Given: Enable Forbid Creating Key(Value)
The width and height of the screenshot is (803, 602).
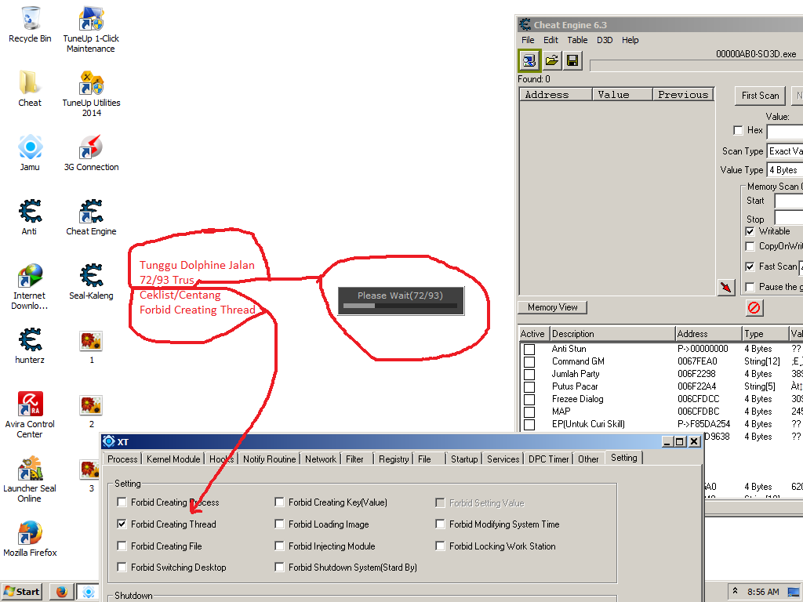Looking at the screenshot, I should 279,502.
